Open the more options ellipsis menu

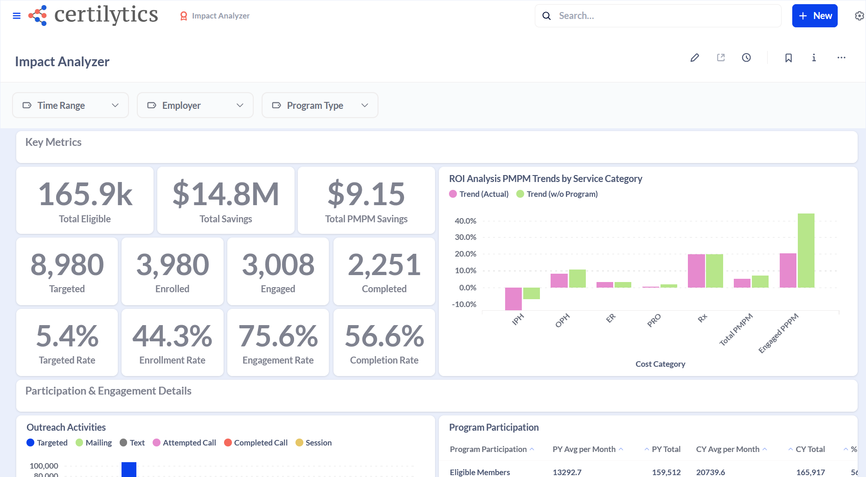(841, 58)
